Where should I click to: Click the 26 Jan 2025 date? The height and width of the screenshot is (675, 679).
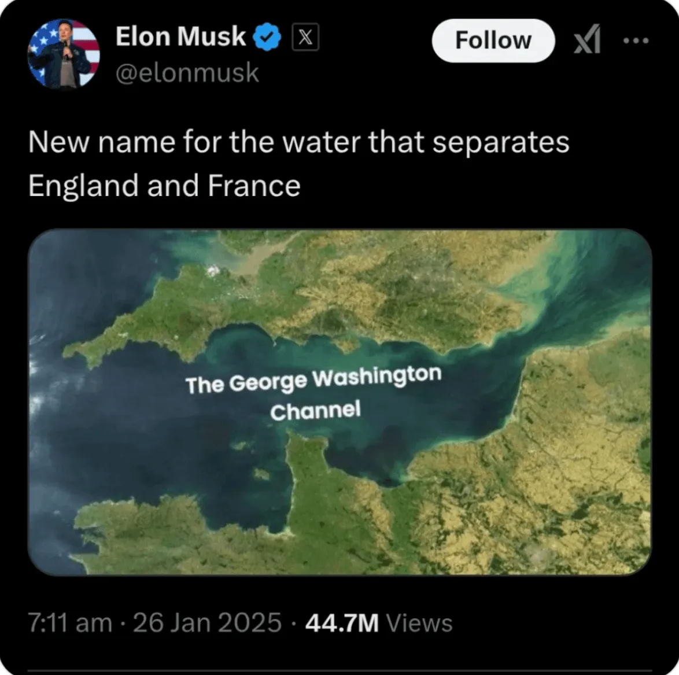207,623
